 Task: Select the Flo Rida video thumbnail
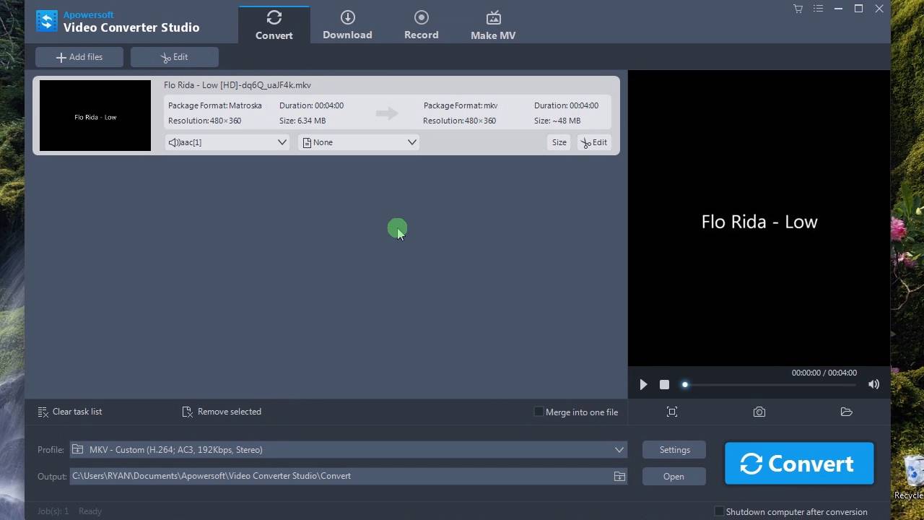point(95,116)
